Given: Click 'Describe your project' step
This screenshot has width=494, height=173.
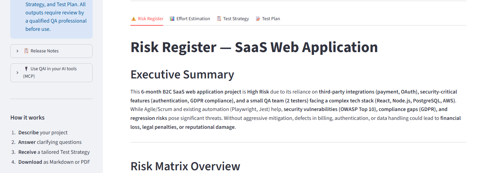Looking at the screenshot, I should tap(43, 133).
